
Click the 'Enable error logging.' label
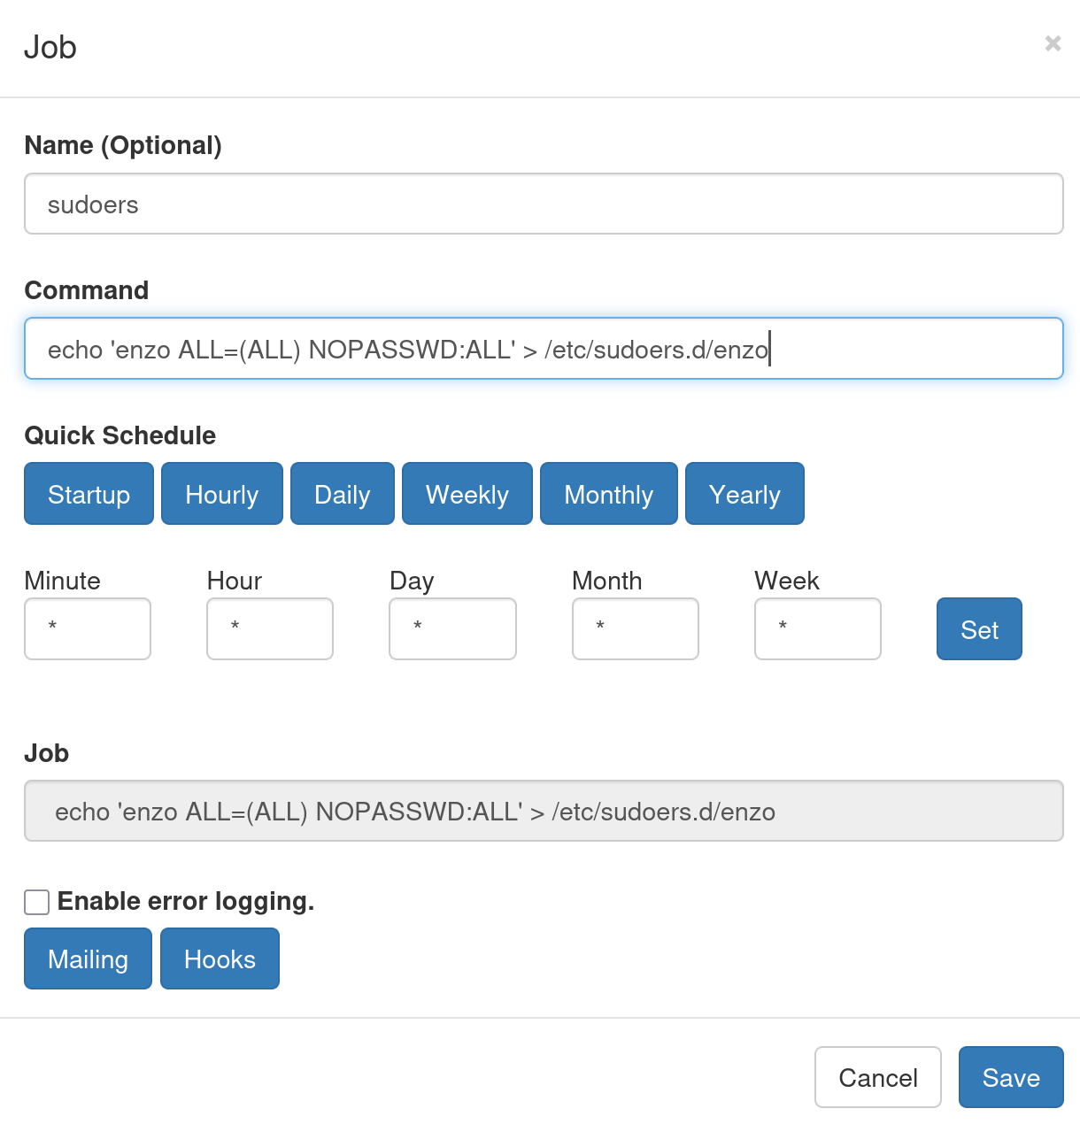point(186,901)
